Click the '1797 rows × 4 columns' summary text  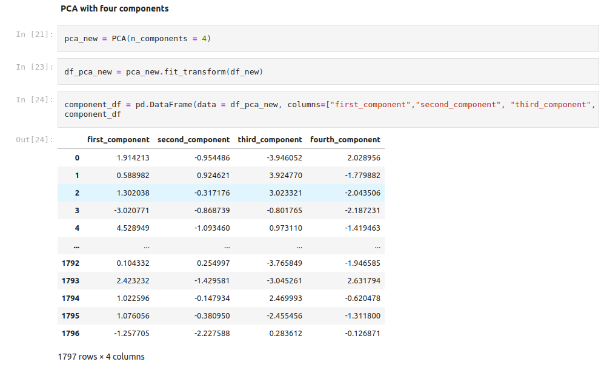[101, 357]
